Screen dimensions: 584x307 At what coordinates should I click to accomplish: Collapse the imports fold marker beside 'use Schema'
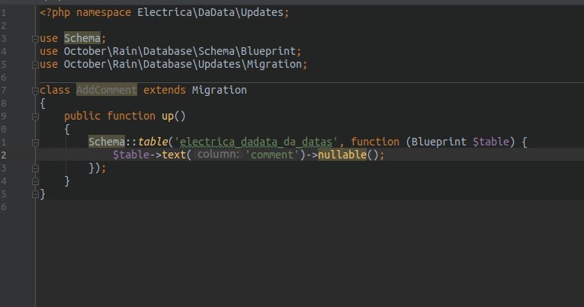[35, 39]
